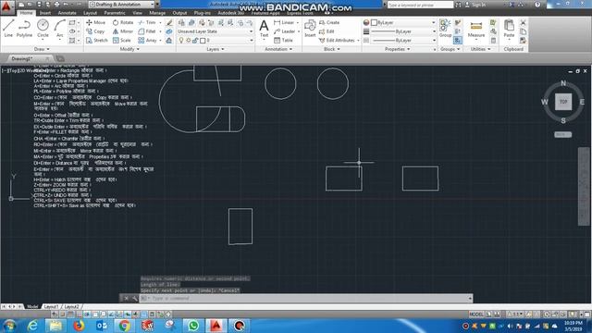Image resolution: width=592 pixels, height=333 pixels.
Task: Toggle layer on/off lightbulb icon
Action: coord(181,41)
